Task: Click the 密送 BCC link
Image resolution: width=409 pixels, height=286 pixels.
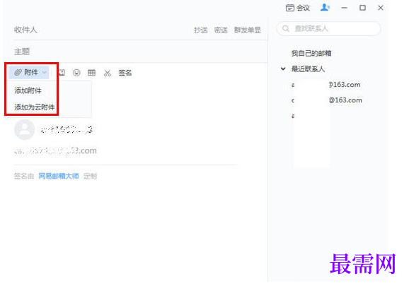Action: [x=221, y=30]
